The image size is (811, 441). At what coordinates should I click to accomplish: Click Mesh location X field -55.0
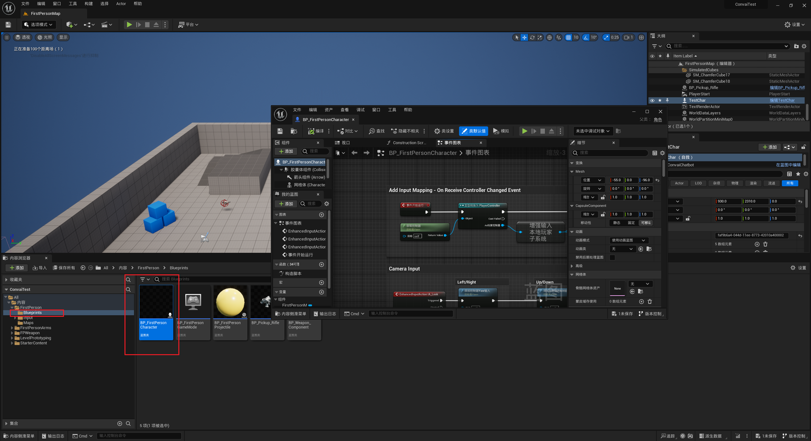(617, 180)
